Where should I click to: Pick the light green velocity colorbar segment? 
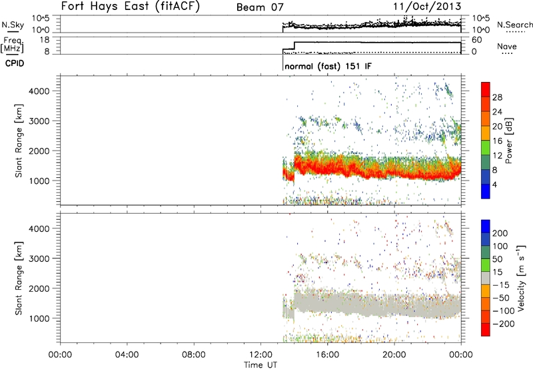pyautogui.click(x=486, y=265)
